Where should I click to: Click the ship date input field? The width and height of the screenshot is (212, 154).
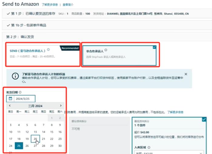(24, 98)
